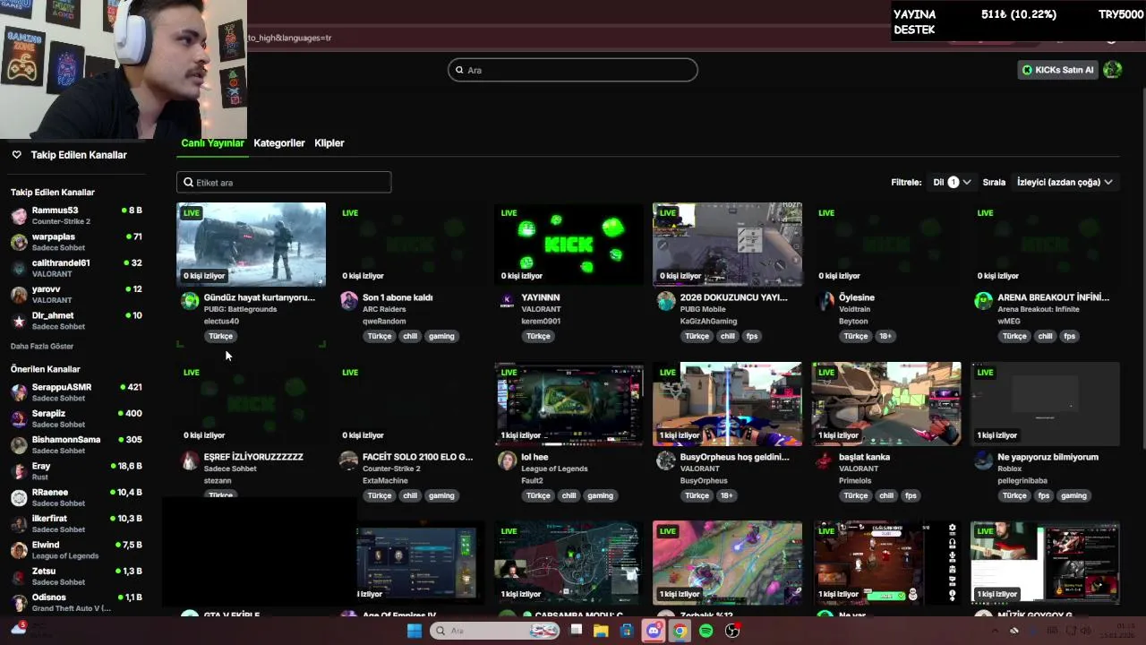Click the main Ara search field
The height and width of the screenshot is (645, 1146).
coord(573,70)
